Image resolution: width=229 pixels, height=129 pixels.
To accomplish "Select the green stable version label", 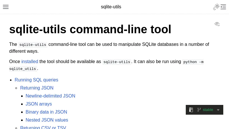I will point(208,110).
